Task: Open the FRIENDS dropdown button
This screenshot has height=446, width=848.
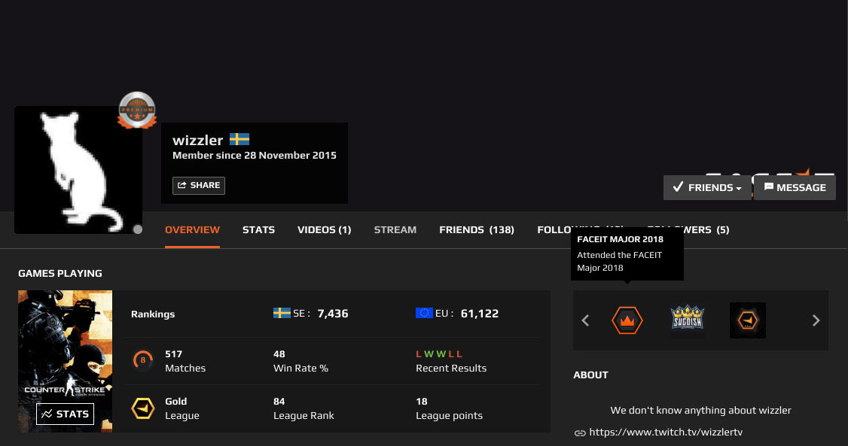Action: tap(707, 187)
